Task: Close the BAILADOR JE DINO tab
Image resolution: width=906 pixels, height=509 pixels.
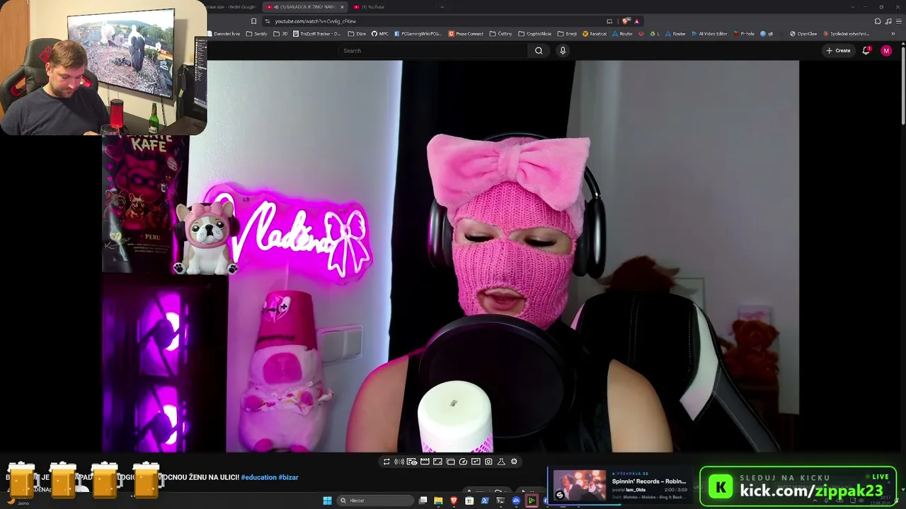Action: coord(342,7)
